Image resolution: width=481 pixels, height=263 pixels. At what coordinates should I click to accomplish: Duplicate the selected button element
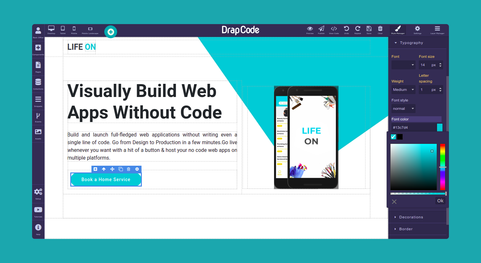coord(120,169)
